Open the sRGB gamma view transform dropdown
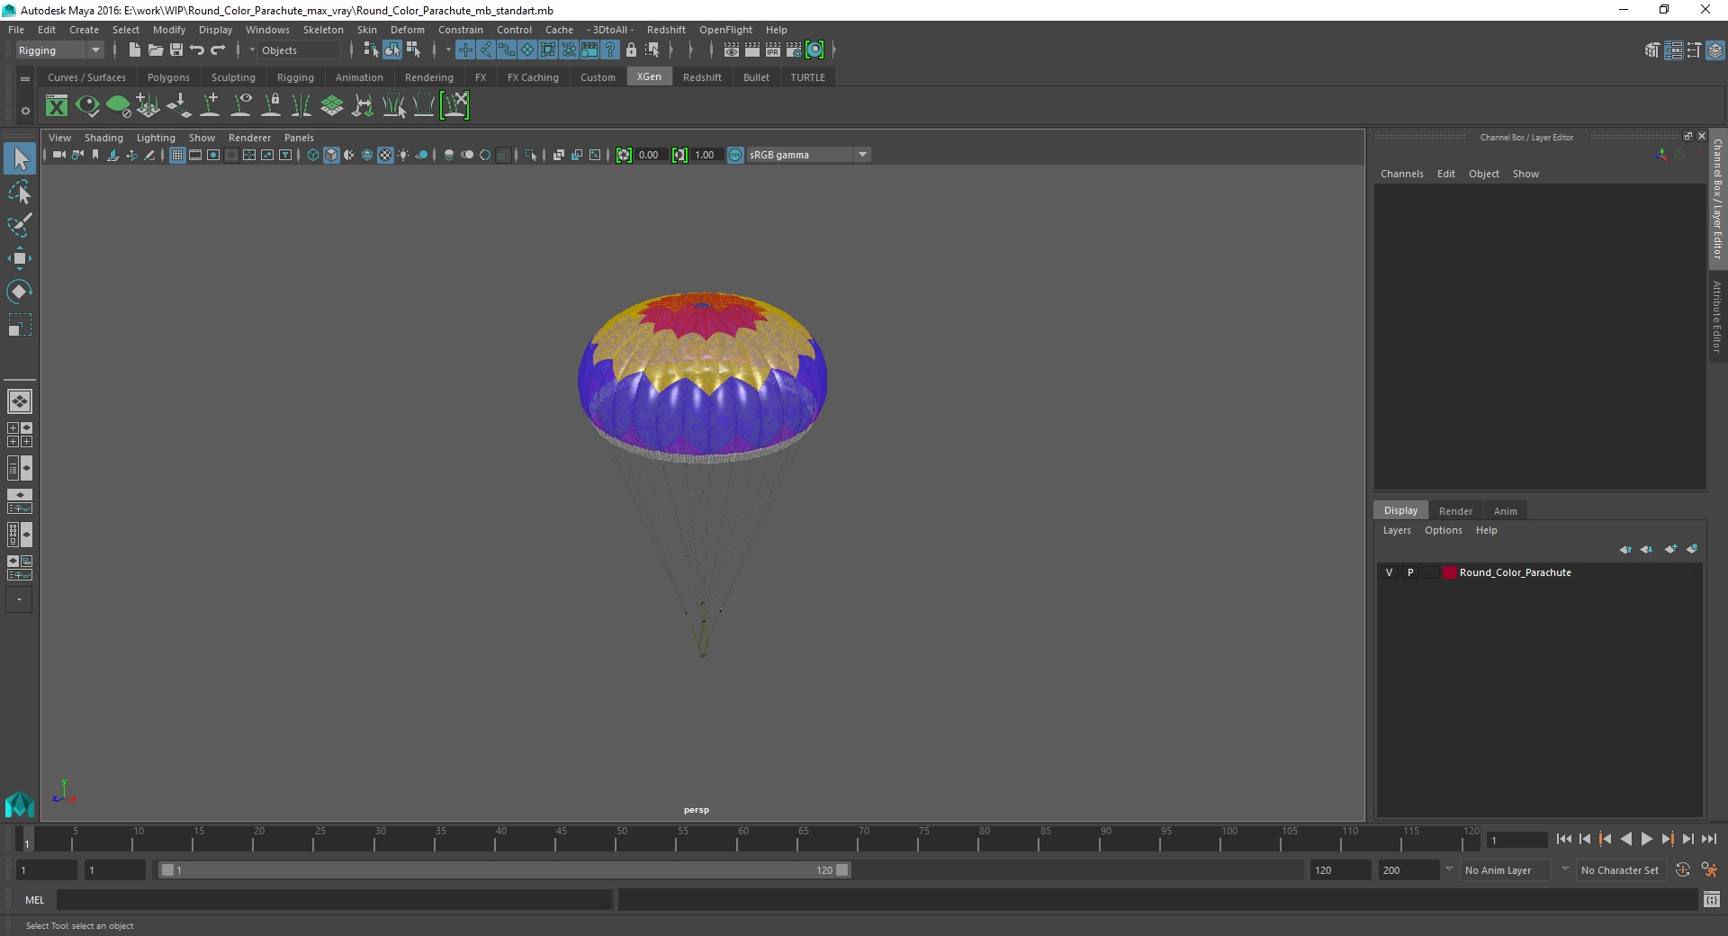The height and width of the screenshot is (936, 1728). coord(808,155)
